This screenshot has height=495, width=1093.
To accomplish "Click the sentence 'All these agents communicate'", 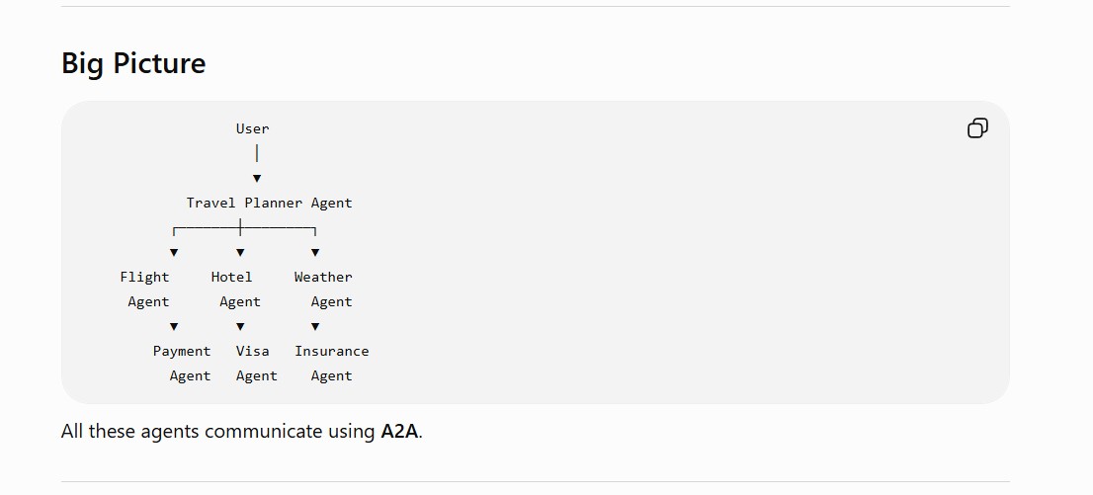I will click(192, 431).
